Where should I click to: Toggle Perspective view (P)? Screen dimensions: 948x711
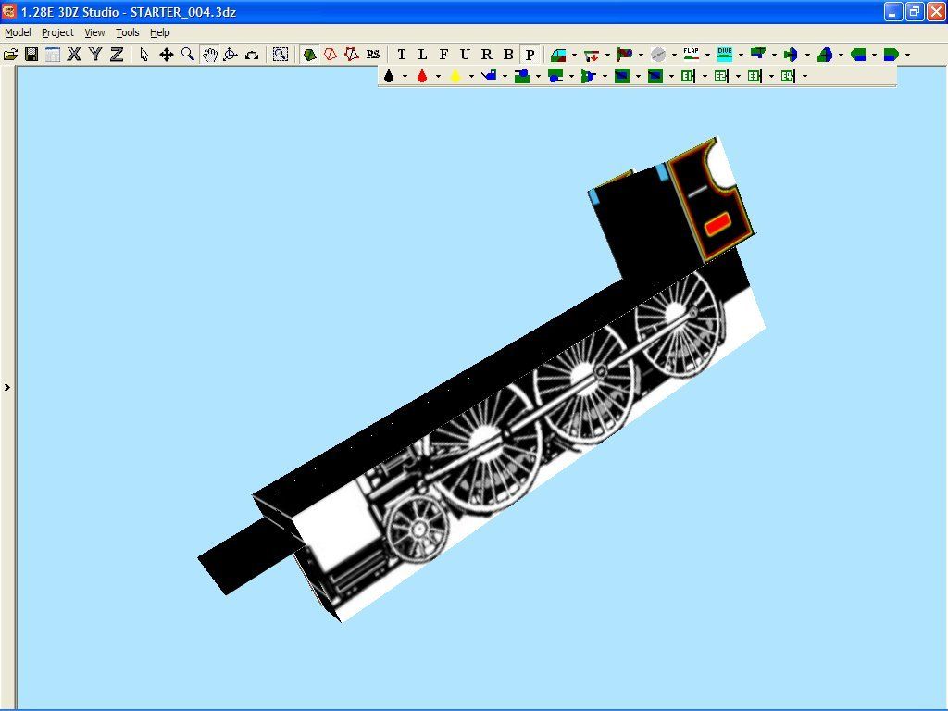pyautogui.click(x=530, y=55)
